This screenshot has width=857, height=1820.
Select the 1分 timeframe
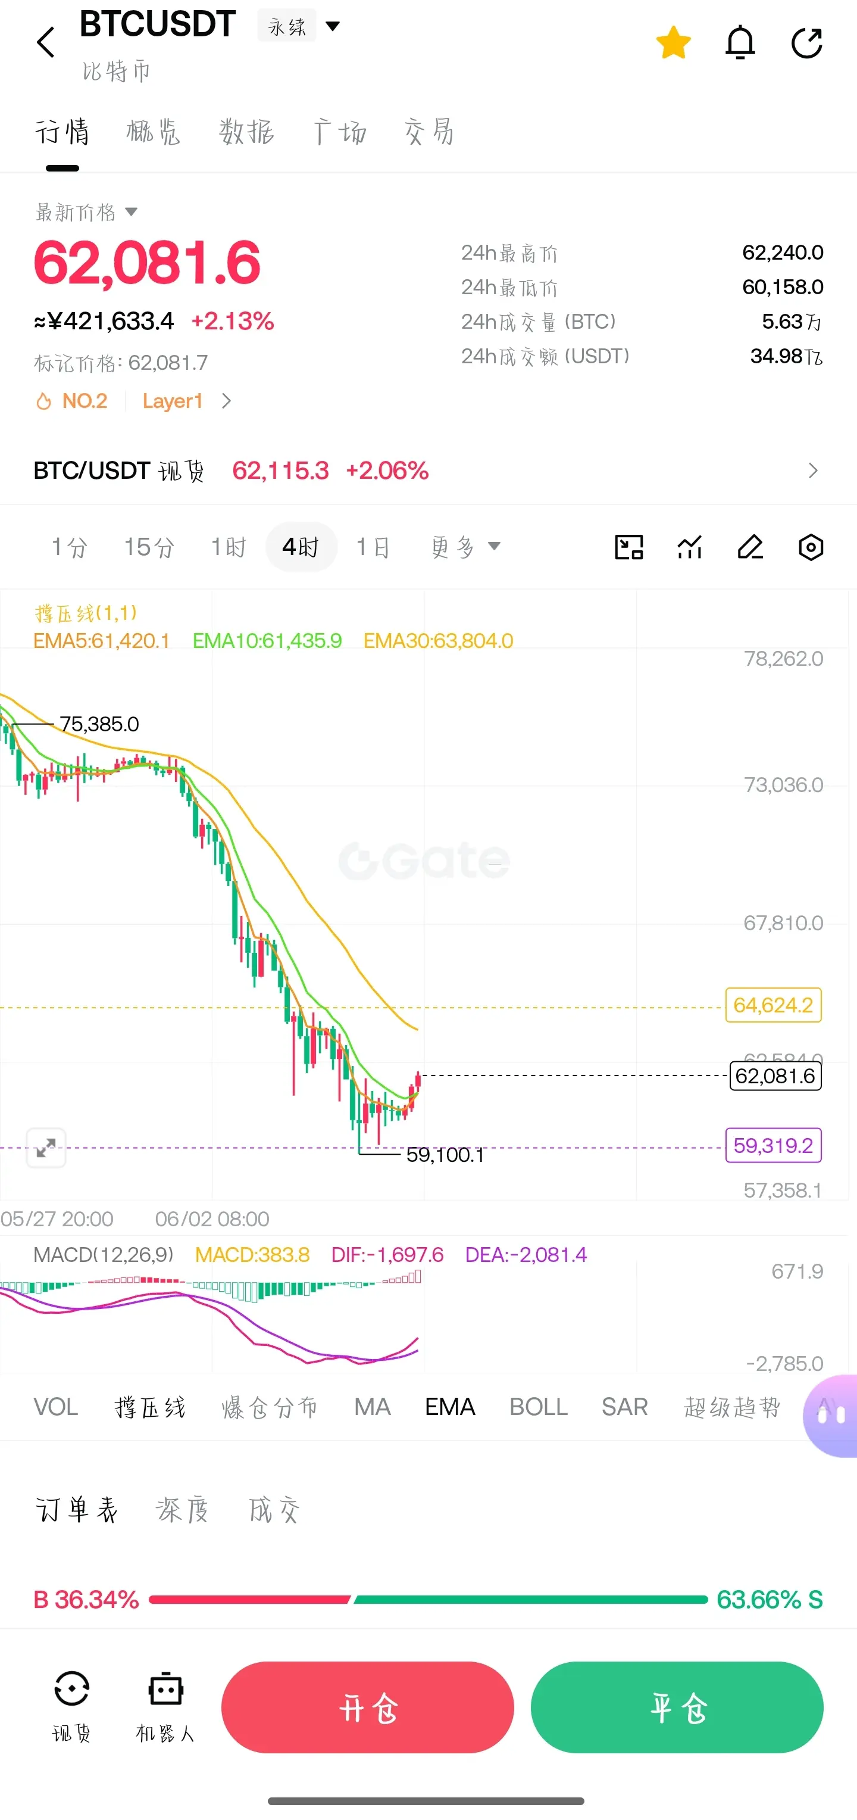tap(69, 547)
